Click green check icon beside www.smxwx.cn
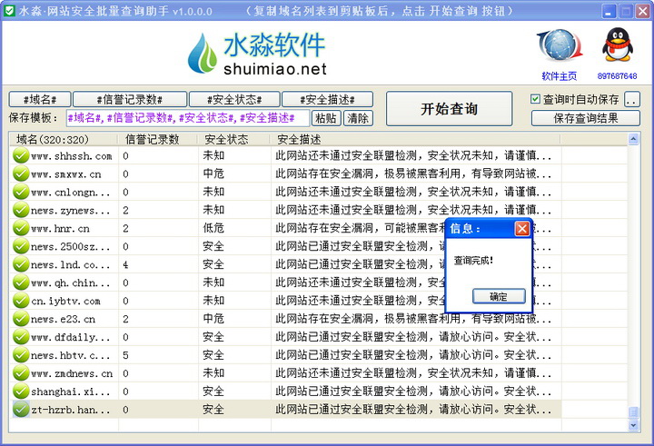 click(x=21, y=173)
